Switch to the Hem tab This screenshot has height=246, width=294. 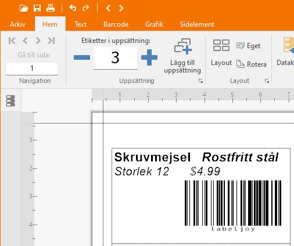coord(50,24)
